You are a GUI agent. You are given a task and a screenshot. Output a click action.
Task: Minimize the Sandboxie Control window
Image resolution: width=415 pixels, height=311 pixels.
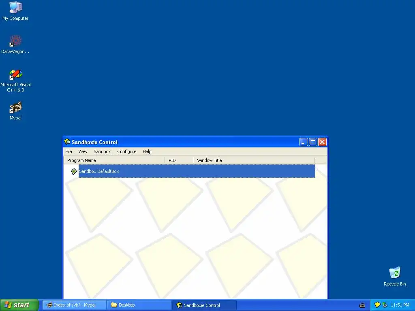tap(303, 142)
